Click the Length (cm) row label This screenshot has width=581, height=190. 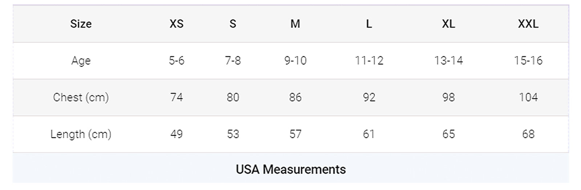[x=81, y=134]
